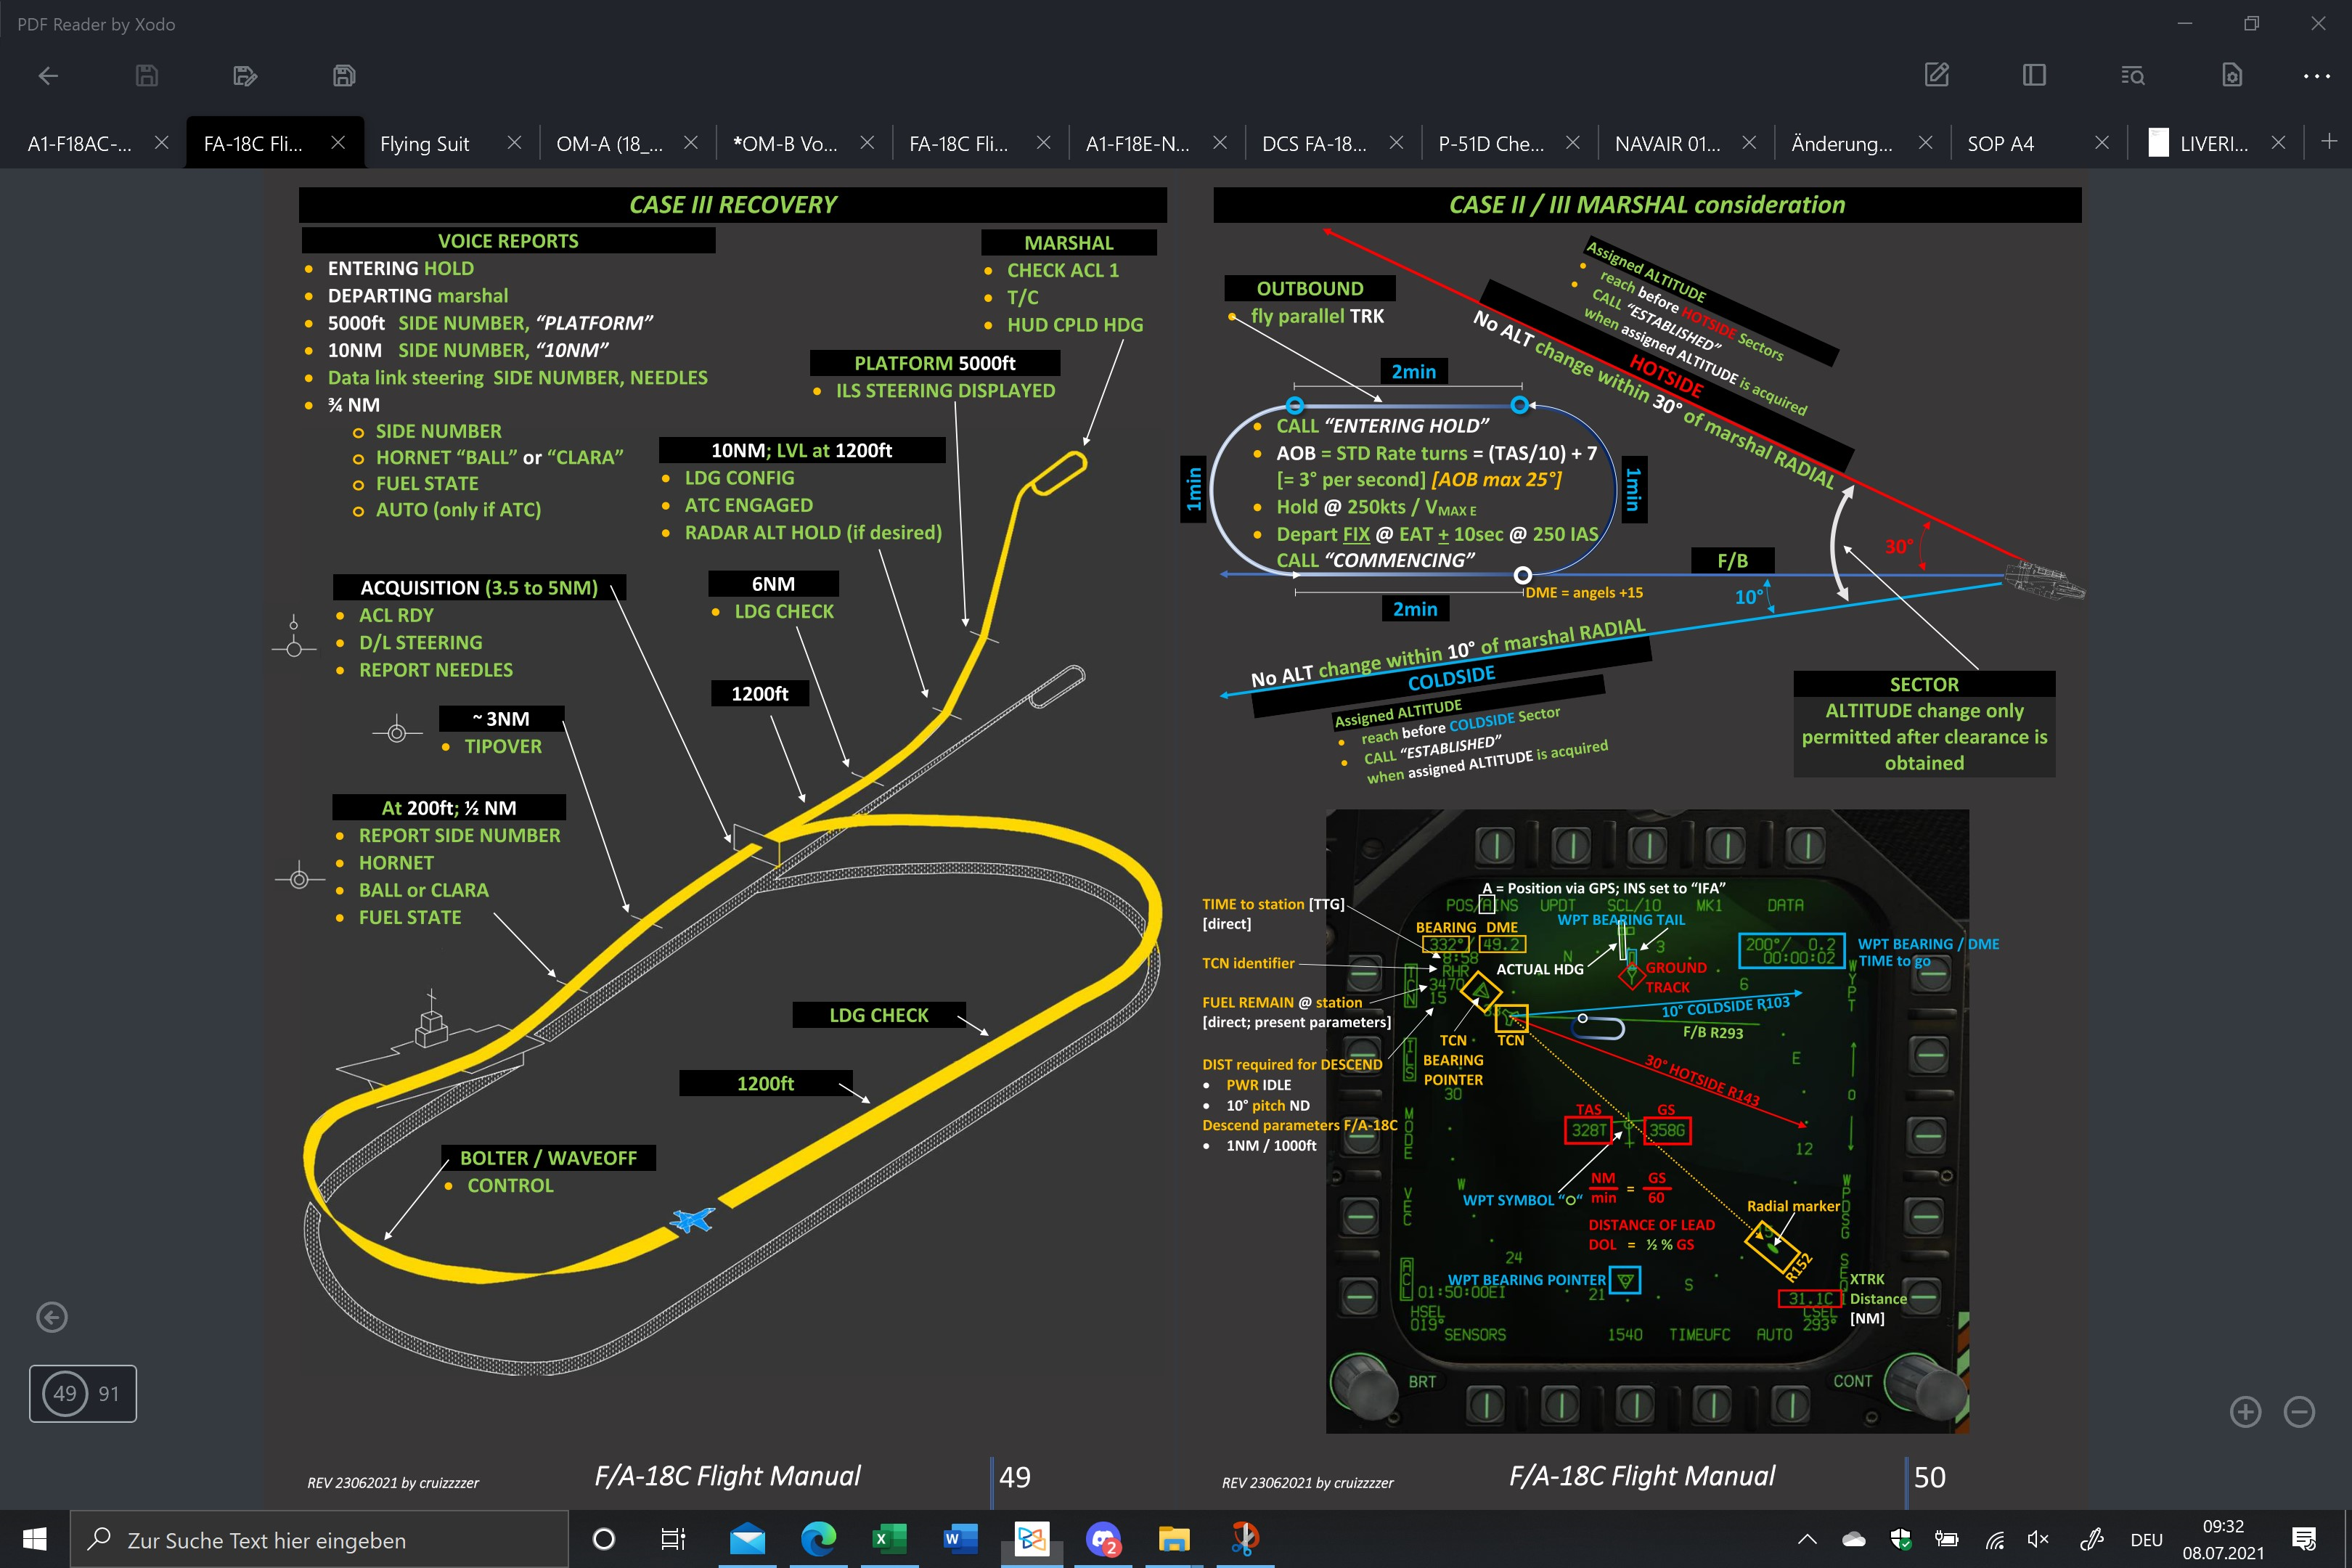Add a new tab with plus icon

pyautogui.click(x=2329, y=142)
